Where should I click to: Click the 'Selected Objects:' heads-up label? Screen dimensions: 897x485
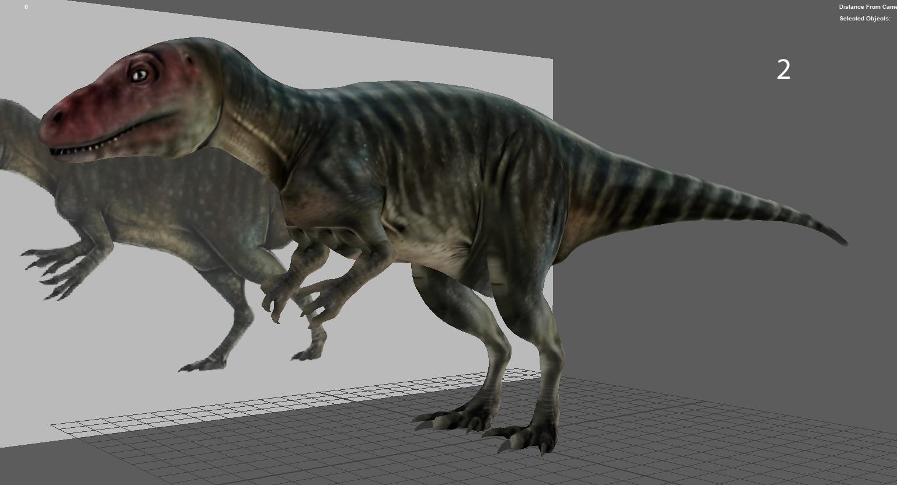(864, 19)
